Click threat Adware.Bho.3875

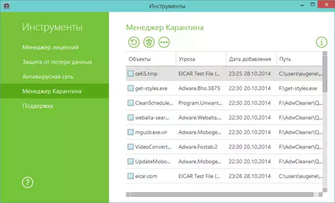pyautogui.click(x=199, y=88)
